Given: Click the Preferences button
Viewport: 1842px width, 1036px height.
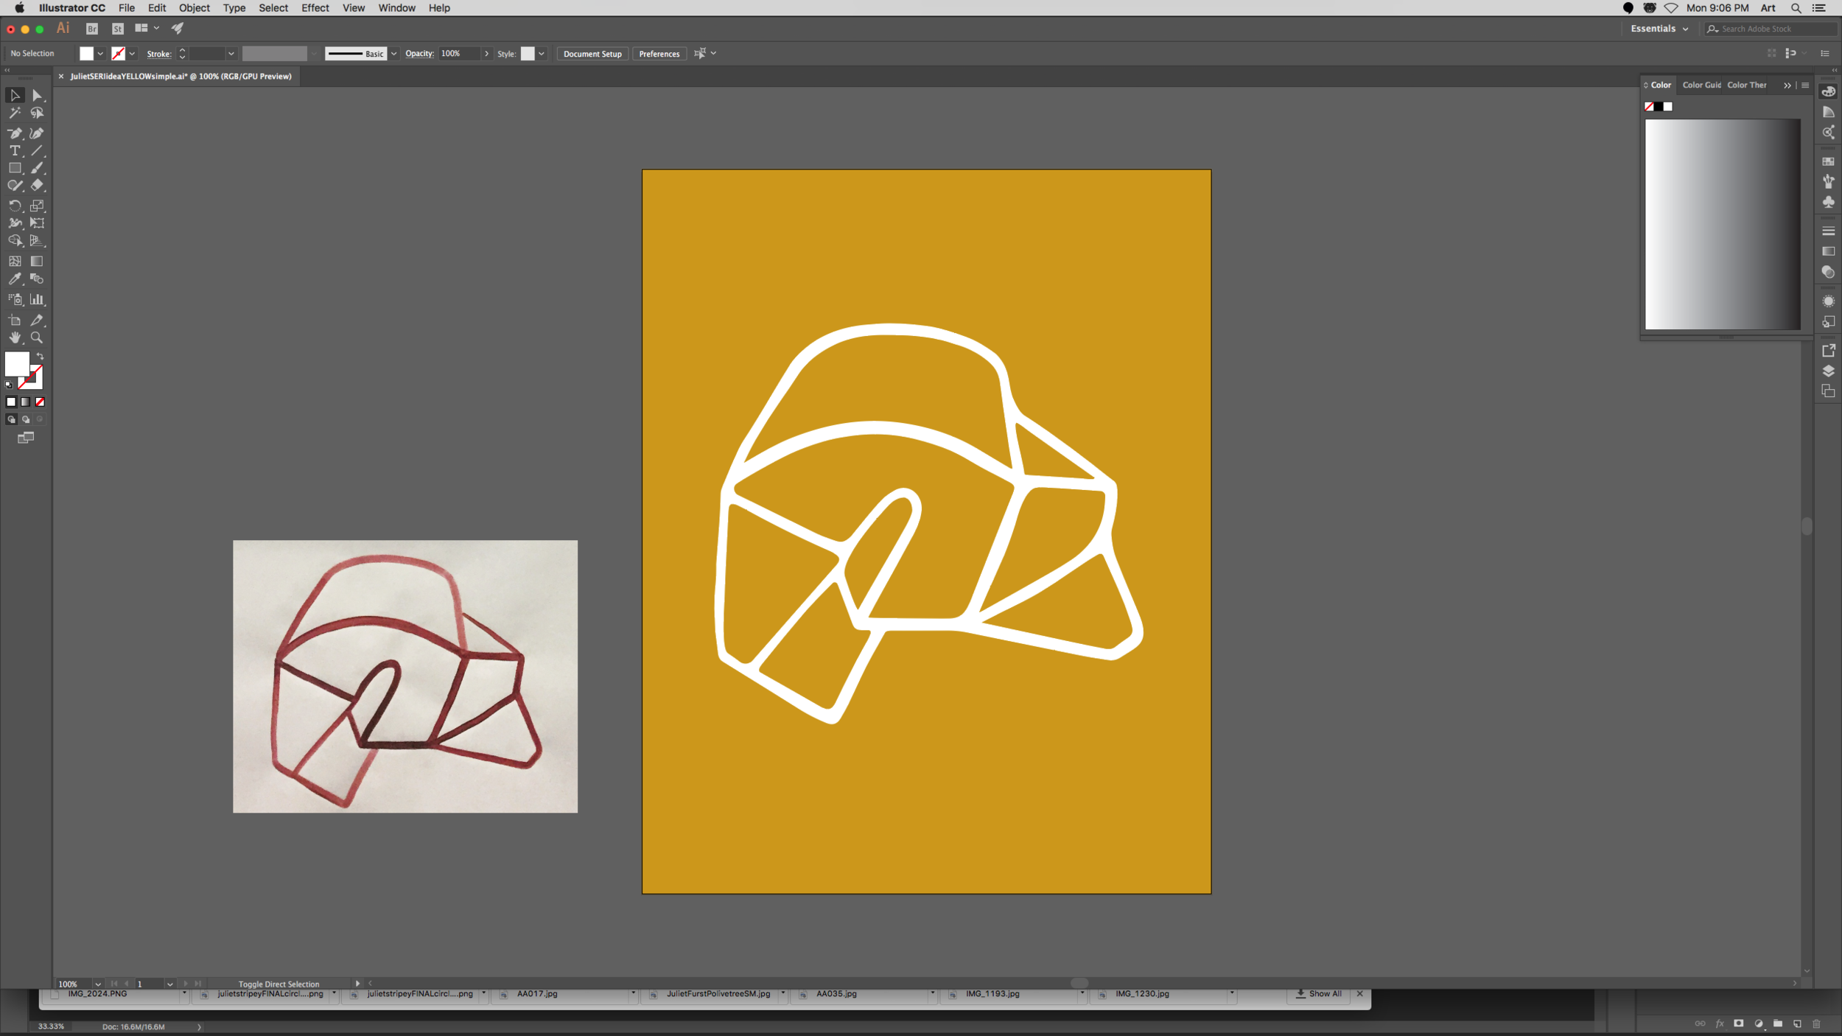Looking at the screenshot, I should point(659,54).
